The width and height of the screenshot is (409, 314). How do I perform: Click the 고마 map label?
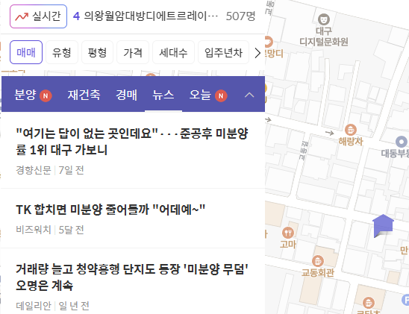pos(288,245)
